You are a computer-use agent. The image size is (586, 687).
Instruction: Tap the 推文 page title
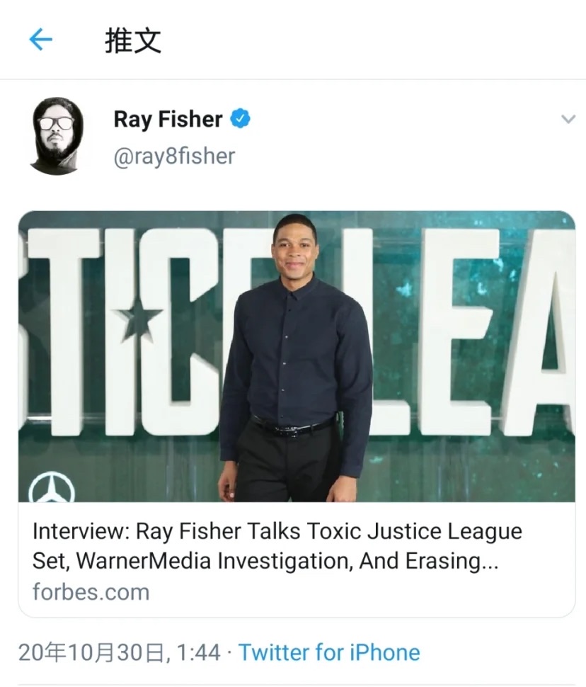[133, 40]
